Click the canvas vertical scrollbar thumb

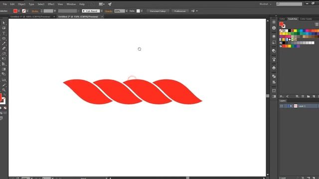(268, 96)
